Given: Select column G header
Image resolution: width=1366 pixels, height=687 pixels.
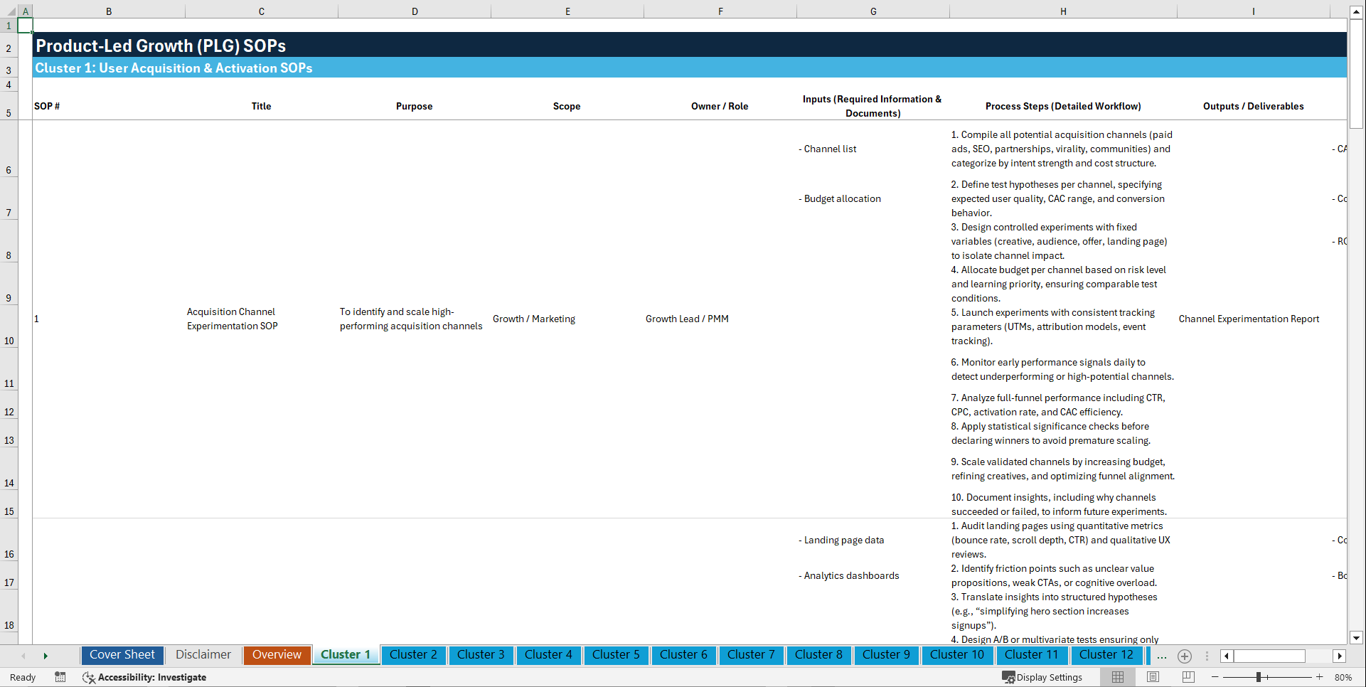Looking at the screenshot, I should point(873,11).
